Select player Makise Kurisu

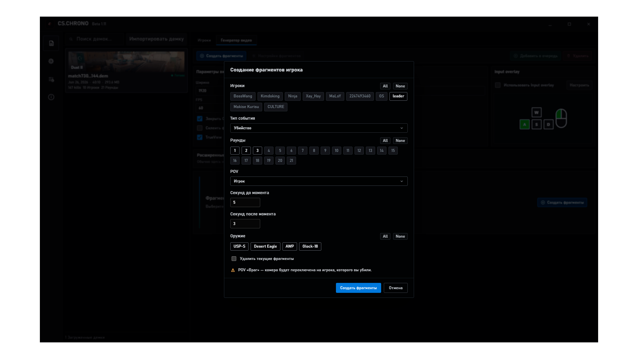click(246, 107)
